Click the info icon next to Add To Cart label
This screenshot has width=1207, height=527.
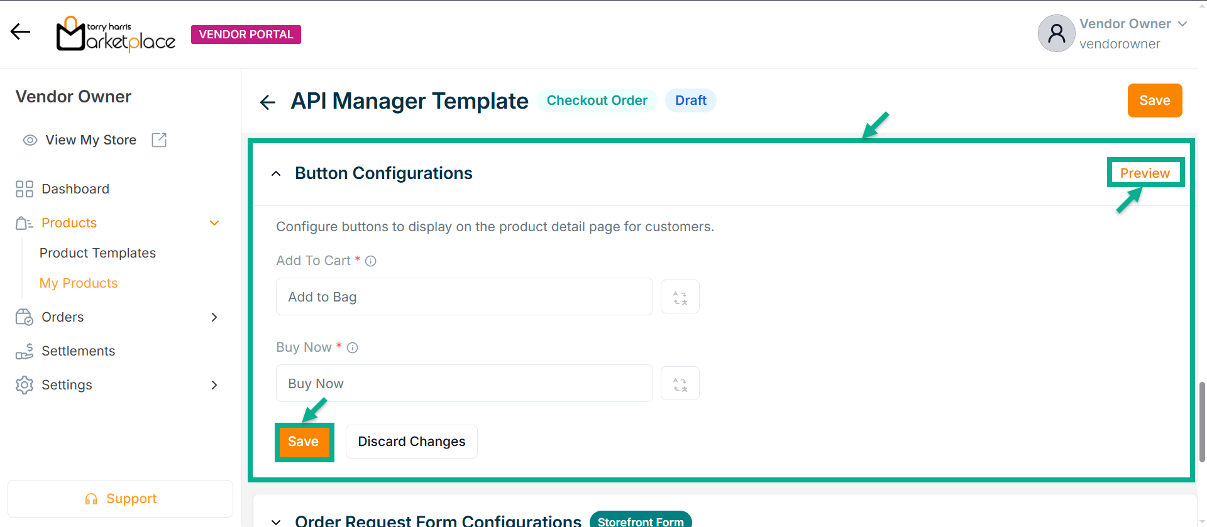pyautogui.click(x=371, y=261)
